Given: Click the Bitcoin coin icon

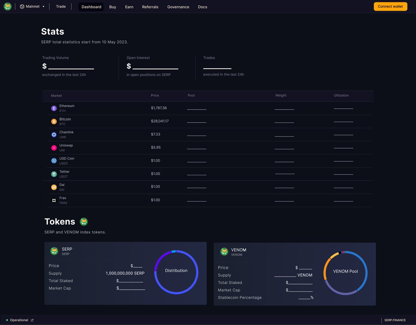Looking at the screenshot, I should click(x=54, y=121).
